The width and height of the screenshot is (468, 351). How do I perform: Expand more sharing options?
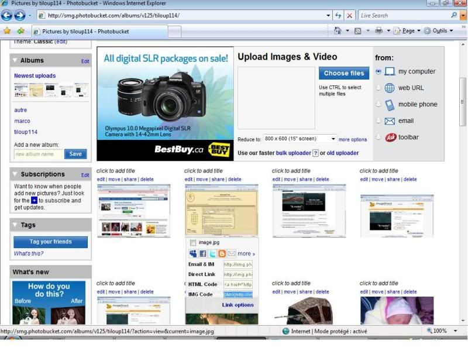pyautogui.click(x=246, y=253)
